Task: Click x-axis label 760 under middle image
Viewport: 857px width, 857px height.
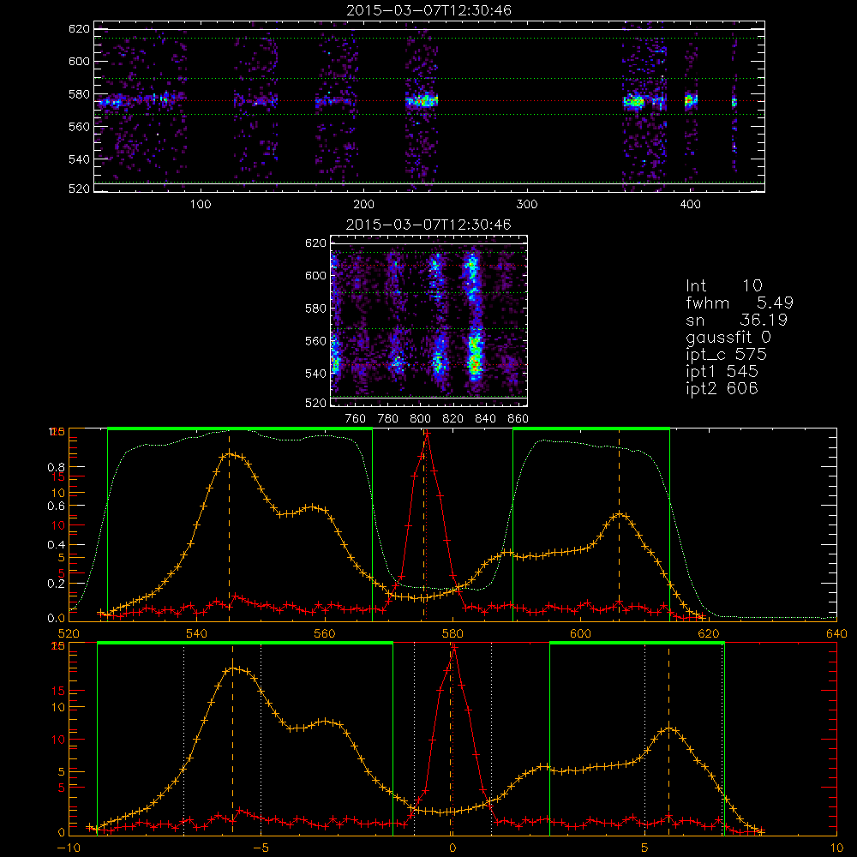Action: [x=356, y=419]
